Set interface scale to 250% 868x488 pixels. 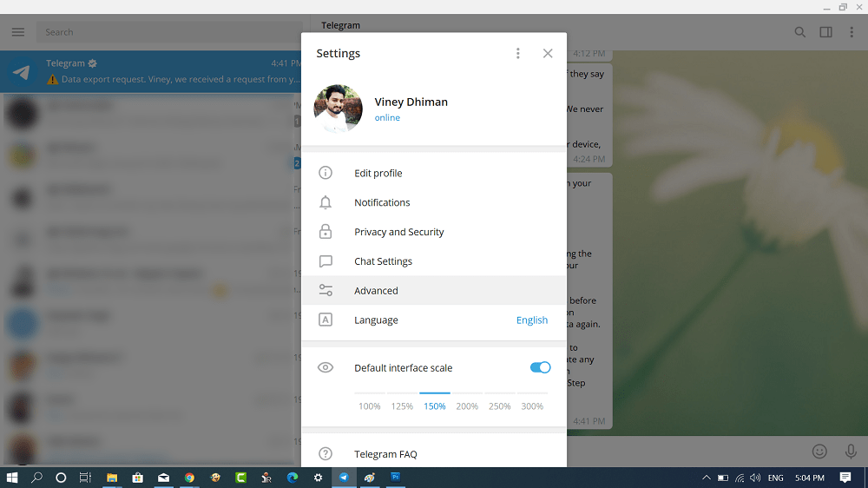click(x=499, y=406)
